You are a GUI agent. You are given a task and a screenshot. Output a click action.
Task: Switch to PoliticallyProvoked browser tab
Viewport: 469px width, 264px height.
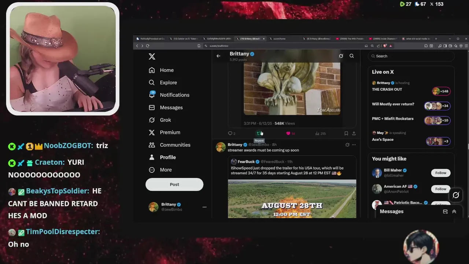point(151,38)
